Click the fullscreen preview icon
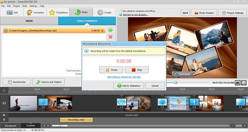The image size is (248, 132). point(244,83)
